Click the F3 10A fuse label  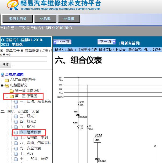click(91, 127)
